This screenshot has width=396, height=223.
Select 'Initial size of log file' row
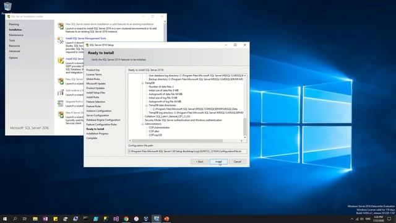click(163, 98)
